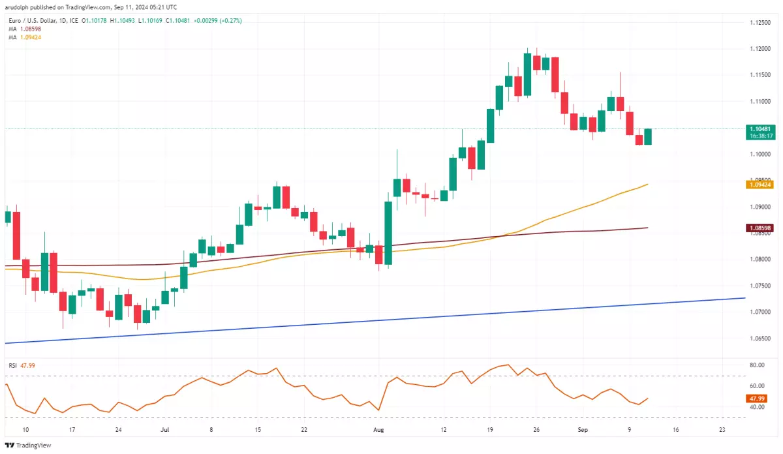Image resolution: width=783 pixels, height=454 pixels.
Task: Select the green current price tag 1.10481
Action: pyautogui.click(x=761, y=130)
